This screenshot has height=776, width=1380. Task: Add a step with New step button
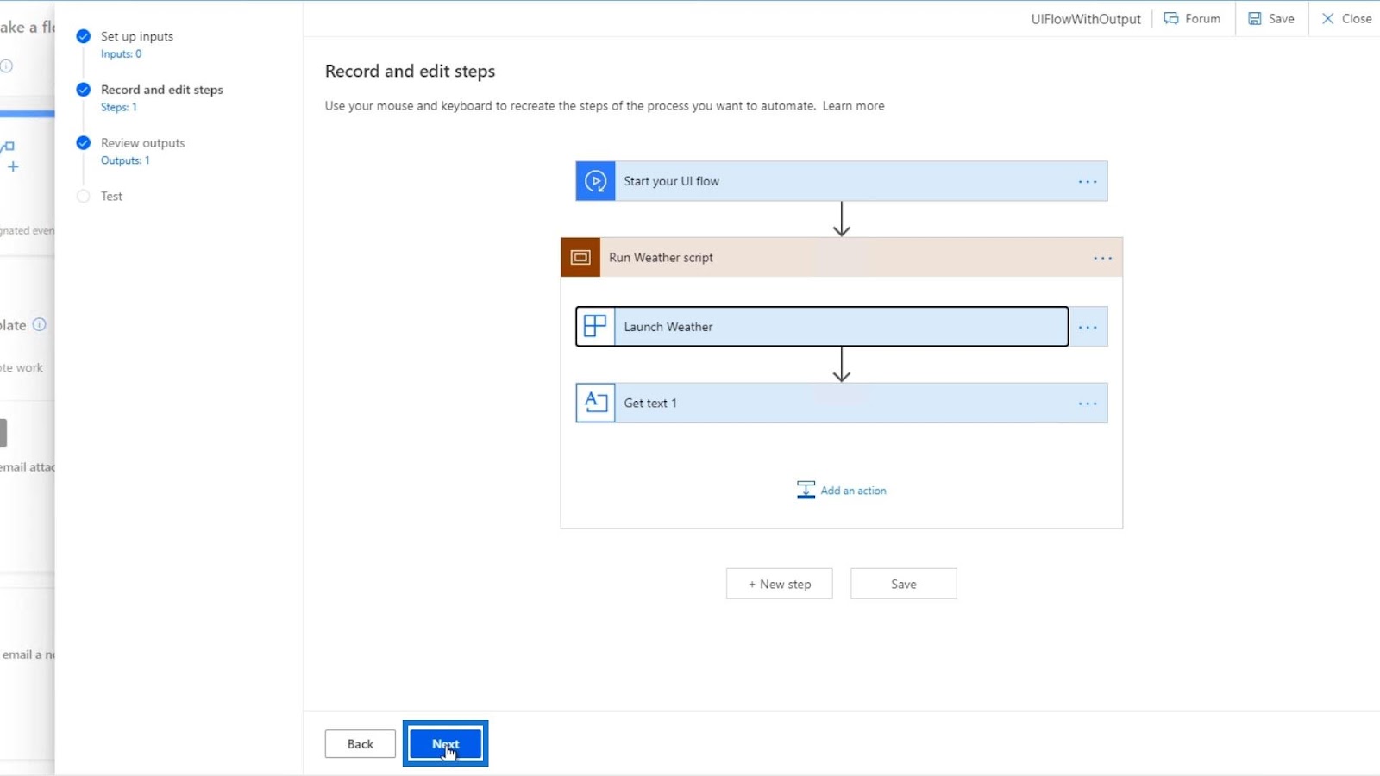point(780,584)
